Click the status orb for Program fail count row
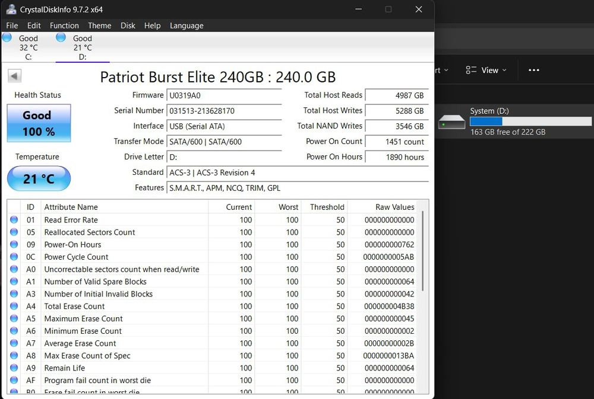594x399 pixels. 14,379
